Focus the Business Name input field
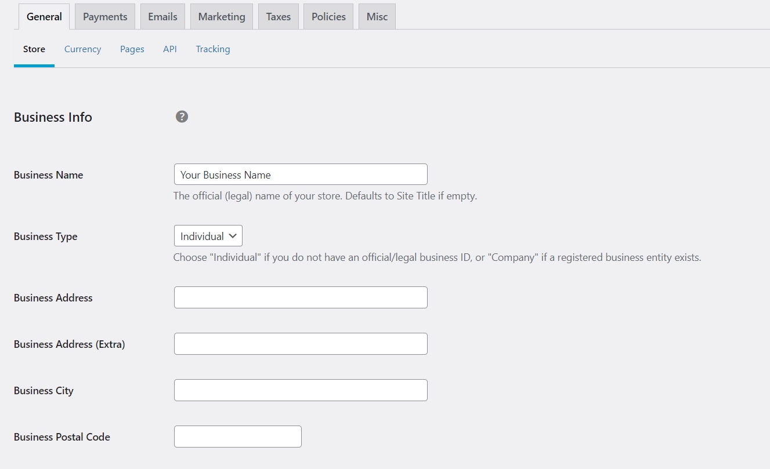 point(301,174)
